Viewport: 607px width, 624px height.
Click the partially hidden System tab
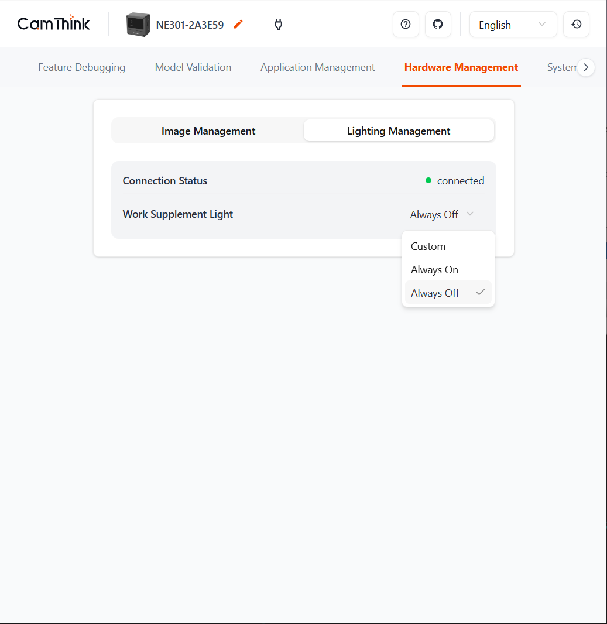click(x=561, y=67)
